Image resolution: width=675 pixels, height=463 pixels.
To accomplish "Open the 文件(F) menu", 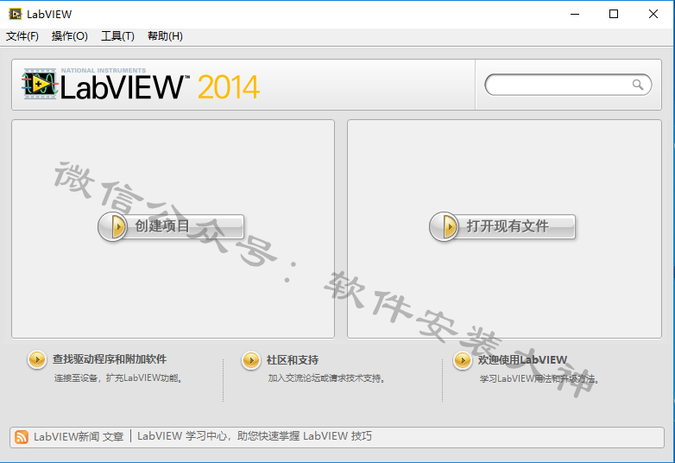I will click(x=22, y=36).
